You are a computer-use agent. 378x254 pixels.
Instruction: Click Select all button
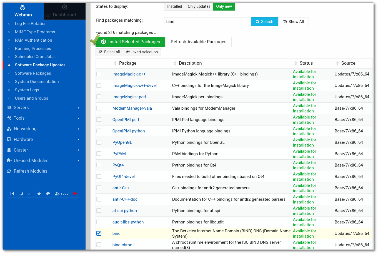[x=109, y=52]
